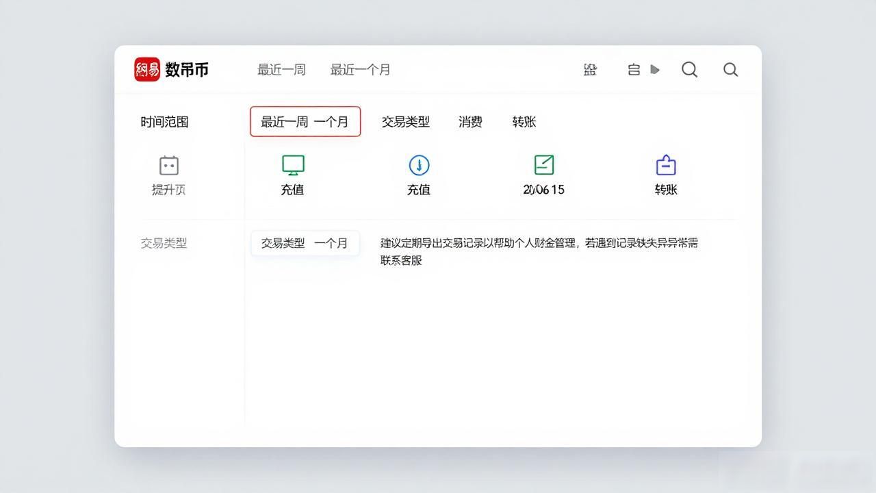Click the 交易类型 sidebar item

click(x=164, y=243)
